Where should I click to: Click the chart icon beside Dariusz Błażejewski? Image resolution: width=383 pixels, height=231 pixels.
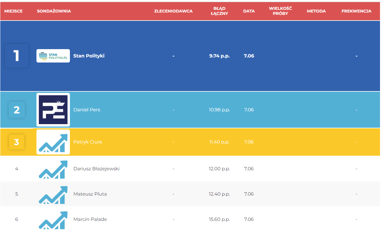pos(53,169)
